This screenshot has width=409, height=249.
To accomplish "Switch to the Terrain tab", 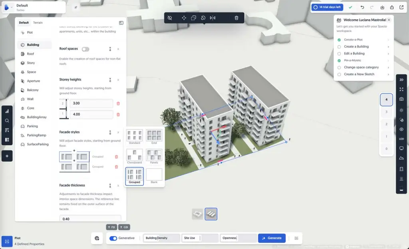I will click(38, 22).
